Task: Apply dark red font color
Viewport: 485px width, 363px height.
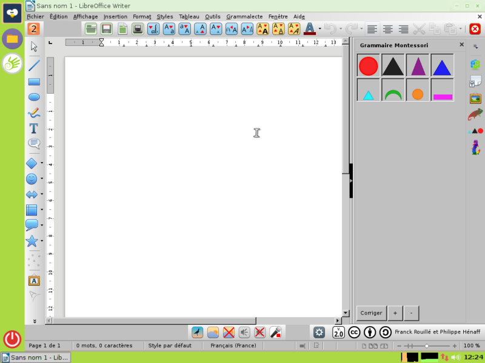Action: [x=310, y=29]
